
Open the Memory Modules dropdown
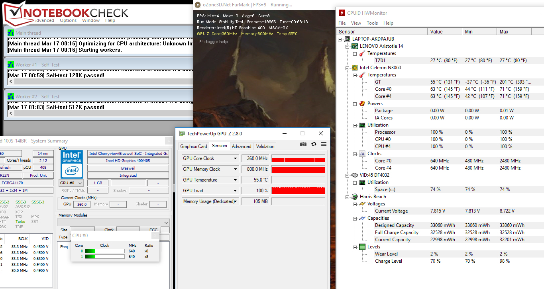click(x=166, y=222)
